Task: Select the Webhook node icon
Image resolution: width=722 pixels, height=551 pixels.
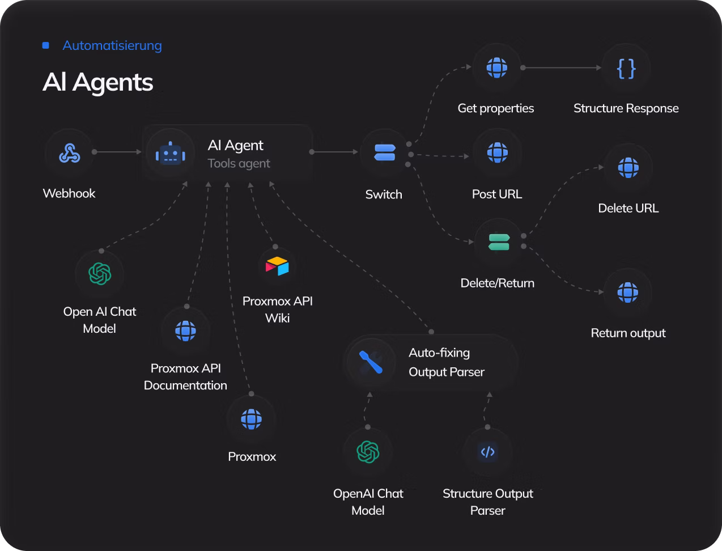Action: [x=70, y=153]
